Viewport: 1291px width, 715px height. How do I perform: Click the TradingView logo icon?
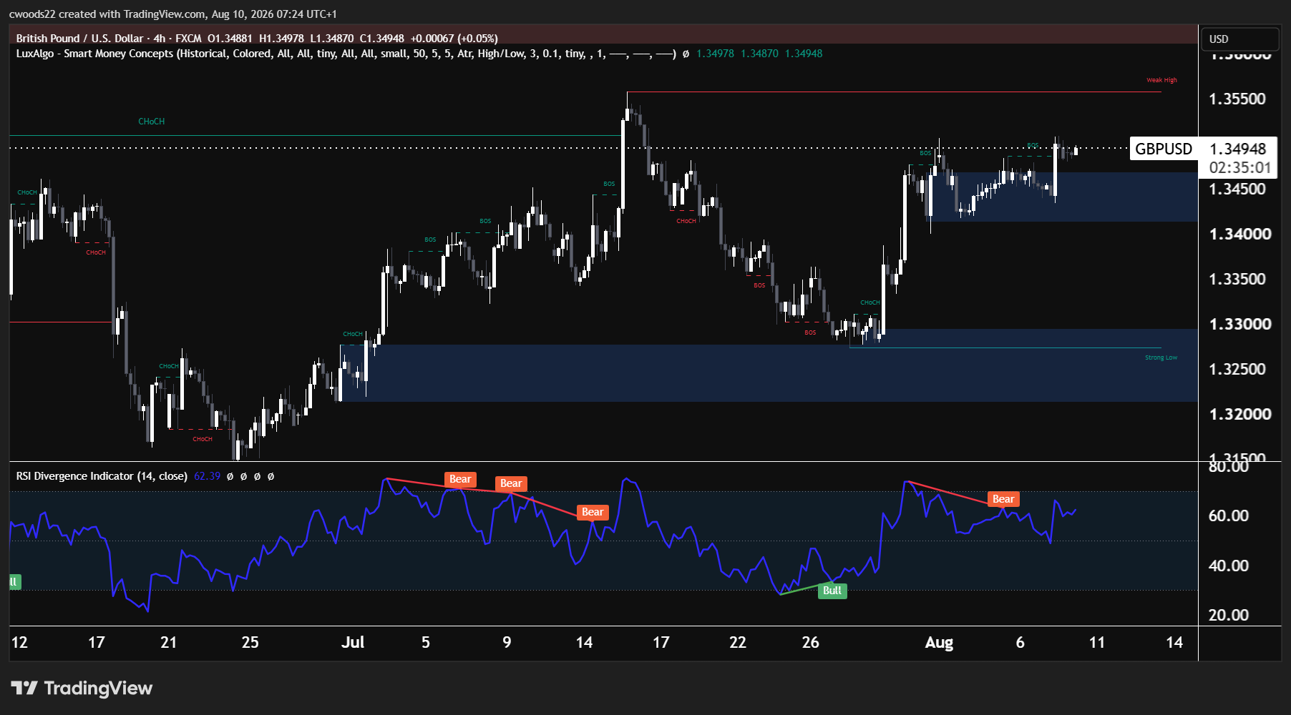24,688
